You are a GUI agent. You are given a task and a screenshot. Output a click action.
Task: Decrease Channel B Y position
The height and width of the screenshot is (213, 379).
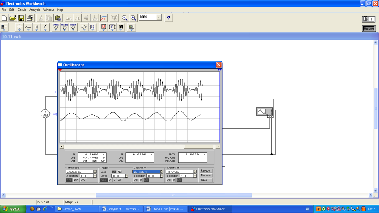195,177
